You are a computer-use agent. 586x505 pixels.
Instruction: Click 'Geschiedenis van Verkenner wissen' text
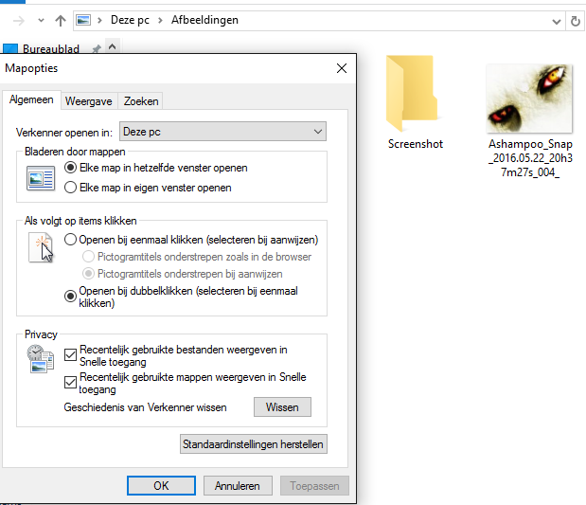click(146, 407)
